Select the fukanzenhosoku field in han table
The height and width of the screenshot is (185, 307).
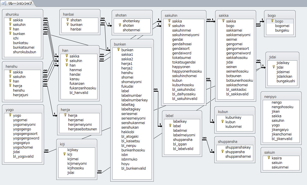83,88
